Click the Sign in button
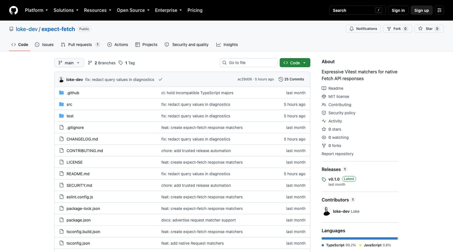Viewport: 453px width, 252px height. coord(398,10)
